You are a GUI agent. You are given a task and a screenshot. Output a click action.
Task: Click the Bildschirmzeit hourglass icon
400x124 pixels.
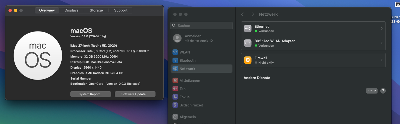[175, 105]
